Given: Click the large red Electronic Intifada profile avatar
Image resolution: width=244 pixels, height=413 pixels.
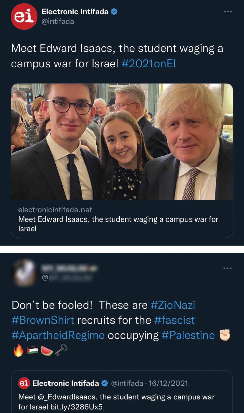Looking at the screenshot, I should click(24, 17).
